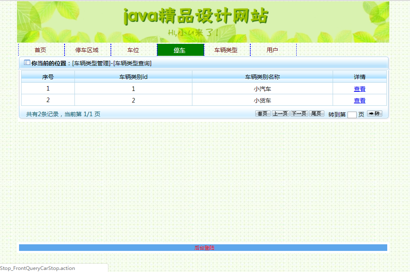This screenshot has height=272, width=410.
Task: Open the 首页 navigation tab
Action: pos(41,50)
